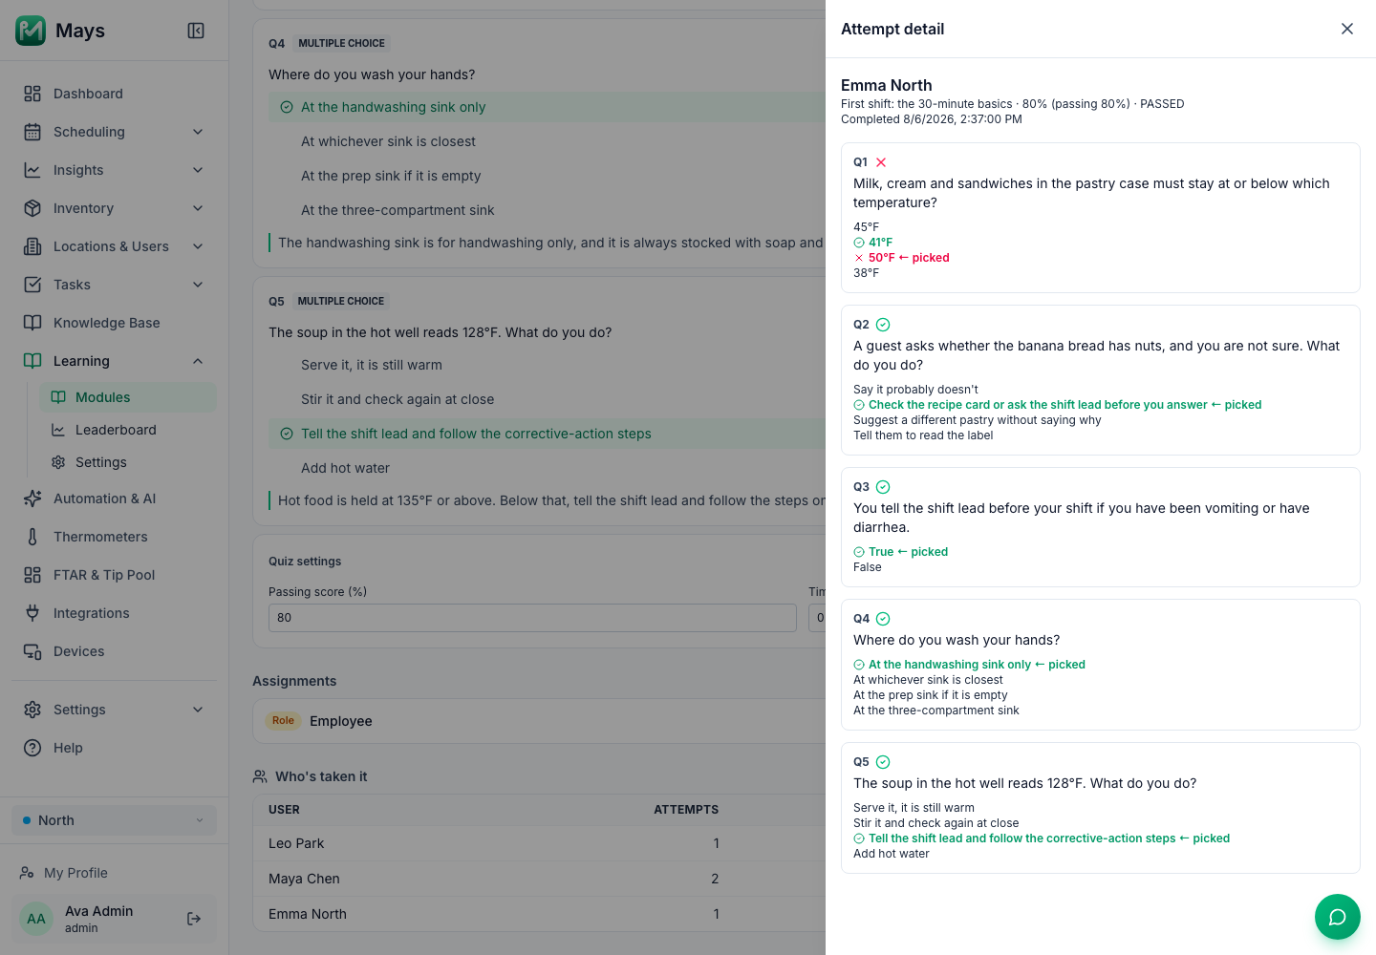Collapse the sidebar panel icon
Image resolution: width=1376 pixels, height=955 pixels.
click(196, 31)
